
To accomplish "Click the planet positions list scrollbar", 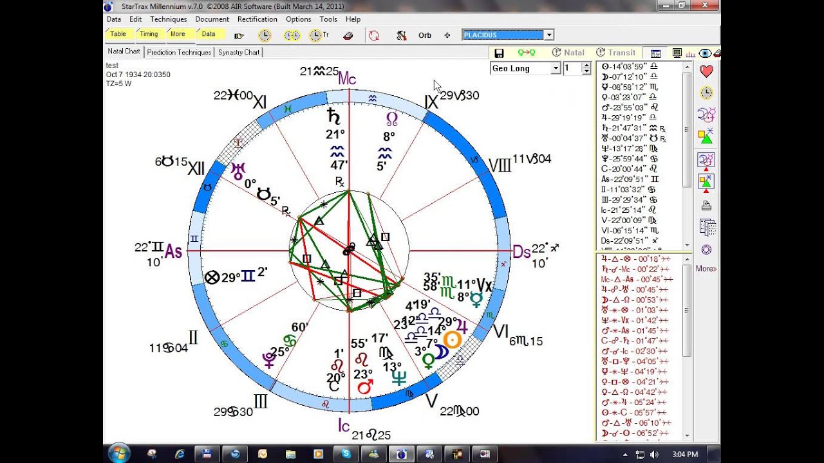I will 687,156.
